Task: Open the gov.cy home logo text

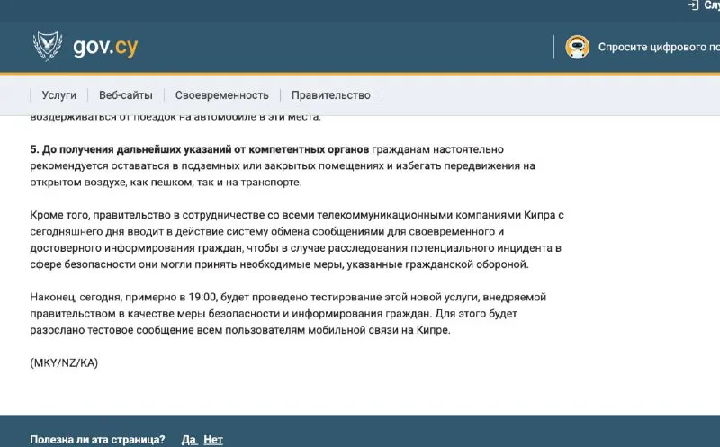Action: coord(105,46)
